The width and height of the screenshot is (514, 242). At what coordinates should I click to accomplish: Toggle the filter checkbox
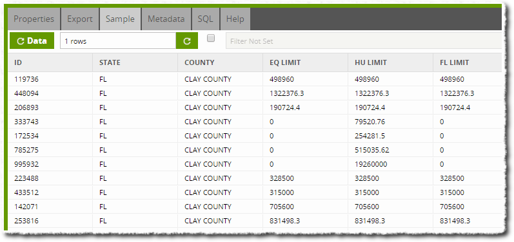click(x=211, y=38)
